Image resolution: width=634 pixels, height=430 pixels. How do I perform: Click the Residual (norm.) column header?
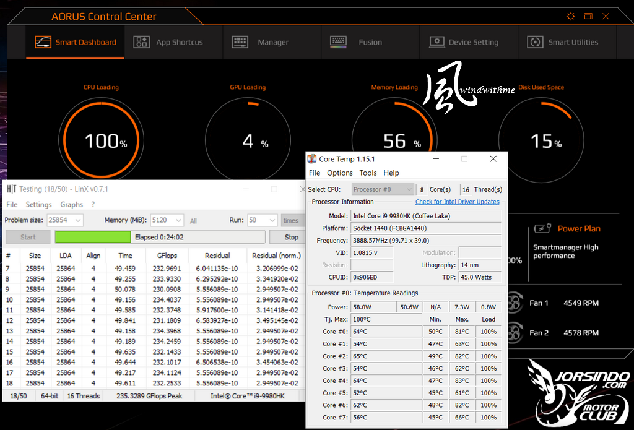coord(276,256)
